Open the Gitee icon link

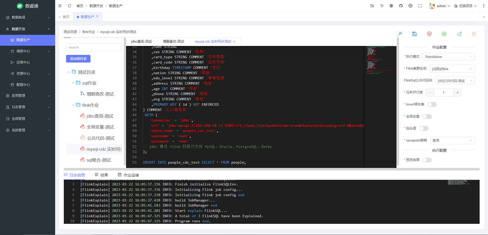point(410,6)
